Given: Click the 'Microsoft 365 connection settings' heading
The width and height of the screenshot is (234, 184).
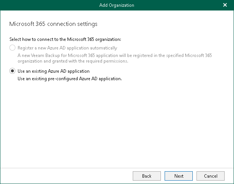Looking at the screenshot, I should [x=53, y=24].
